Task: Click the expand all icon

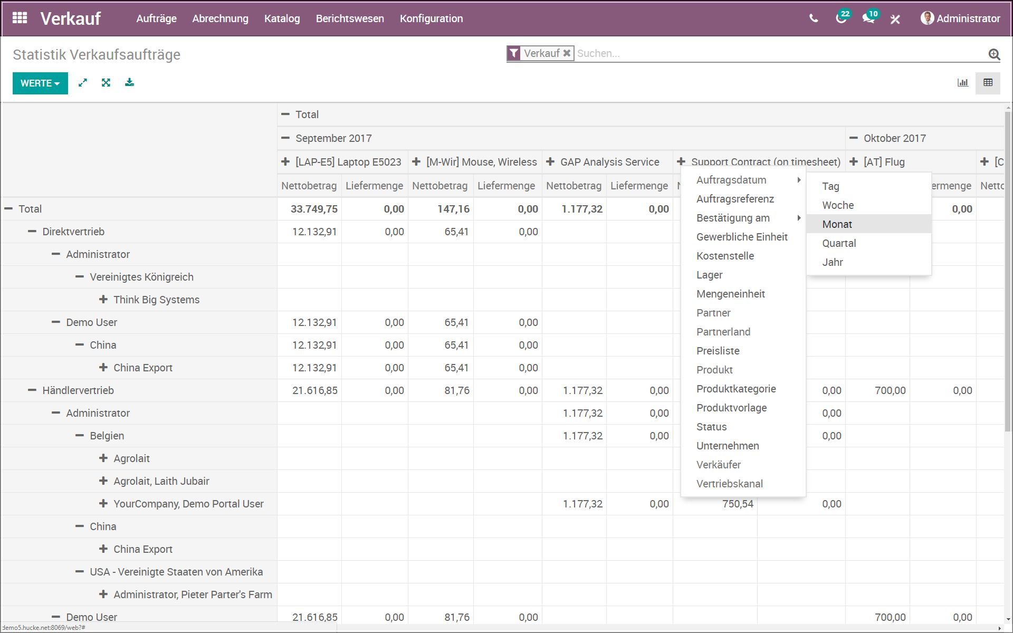Action: 106,83
